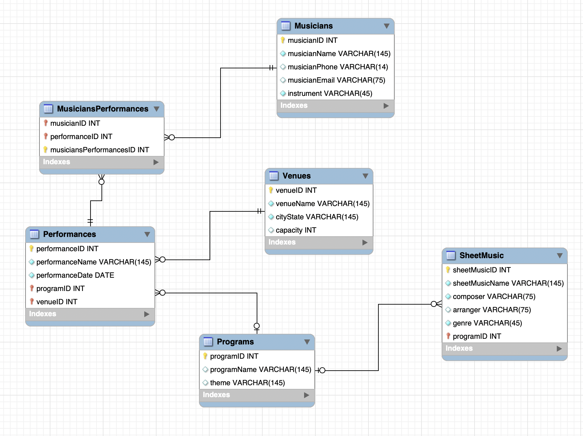The image size is (583, 436).
Task: Click the Programs table icon
Action: pos(208,341)
